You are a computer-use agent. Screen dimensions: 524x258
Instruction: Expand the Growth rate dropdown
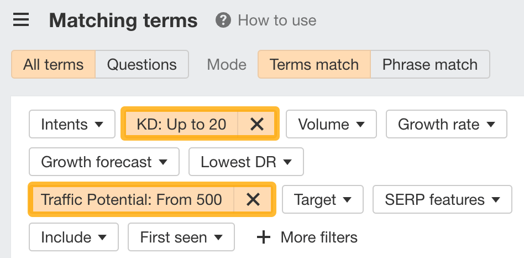446,125
